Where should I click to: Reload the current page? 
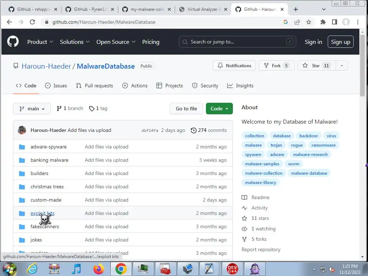(x=32, y=22)
